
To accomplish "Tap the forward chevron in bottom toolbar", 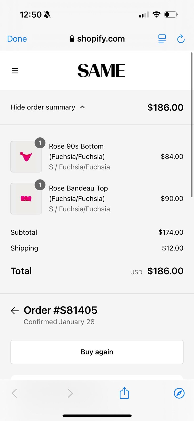I will click(x=70, y=393).
